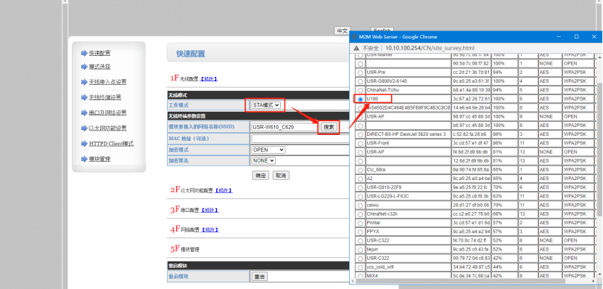The height and width of the screenshot is (289, 603).
Task: Click the 搜索 search button
Action: 329,127
